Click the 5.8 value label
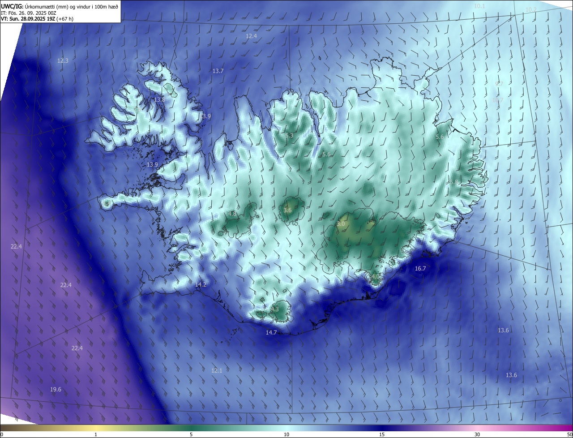 point(454,182)
